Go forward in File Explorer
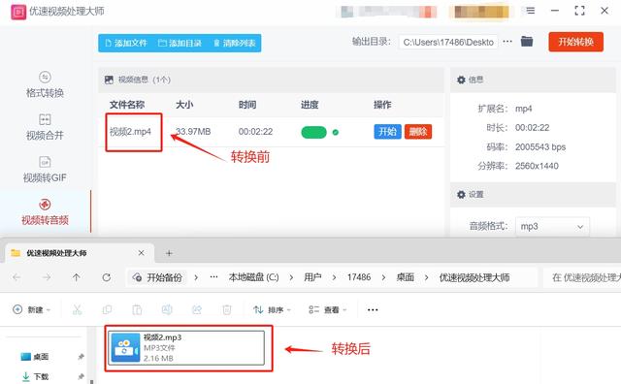 click(x=47, y=277)
